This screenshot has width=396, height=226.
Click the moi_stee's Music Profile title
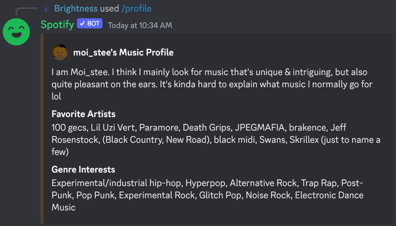click(123, 52)
